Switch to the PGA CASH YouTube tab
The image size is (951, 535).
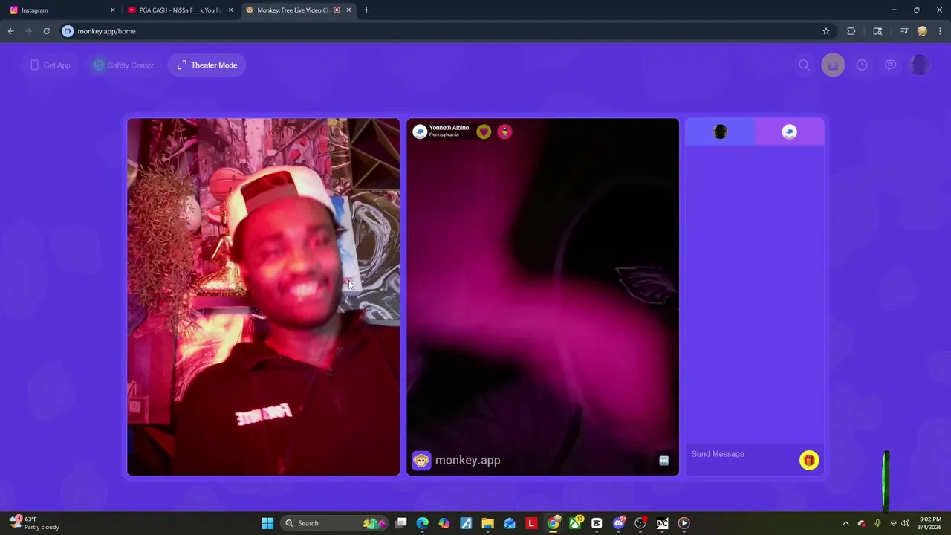pyautogui.click(x=179, y=10)
